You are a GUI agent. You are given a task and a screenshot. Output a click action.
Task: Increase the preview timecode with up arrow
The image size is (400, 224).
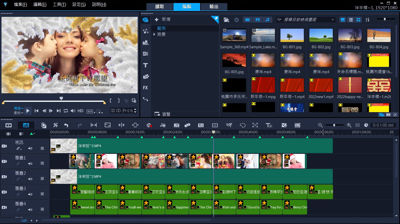click(x=135, y=109)
